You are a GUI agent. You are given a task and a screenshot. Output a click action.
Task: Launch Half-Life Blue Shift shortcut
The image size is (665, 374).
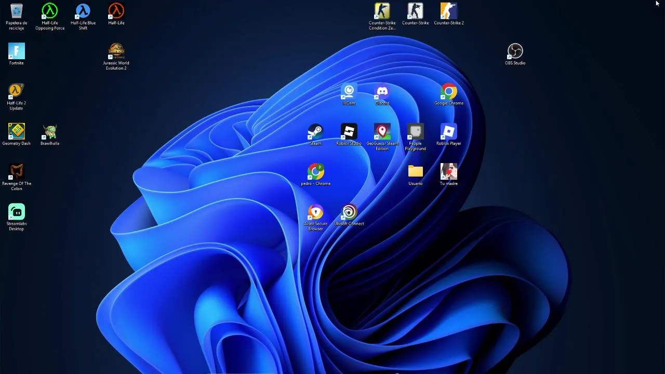click(x=83, y=11)
